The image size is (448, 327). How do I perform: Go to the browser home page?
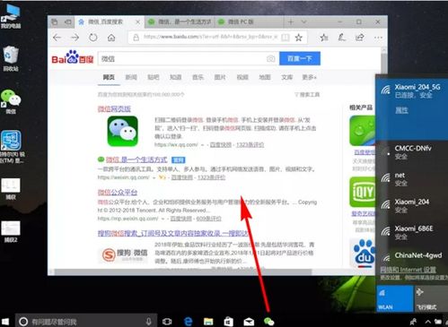(111, 38)
